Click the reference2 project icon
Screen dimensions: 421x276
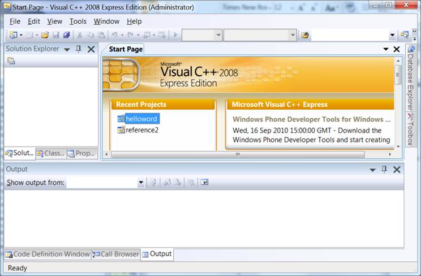[x=121, y=130]
